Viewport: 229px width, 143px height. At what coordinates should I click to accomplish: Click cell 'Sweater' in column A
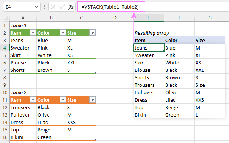point(23,48)
